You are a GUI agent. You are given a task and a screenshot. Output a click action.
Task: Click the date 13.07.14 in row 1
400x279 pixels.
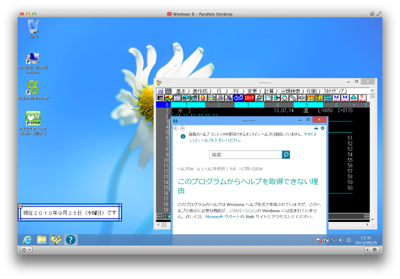point(283,110)
